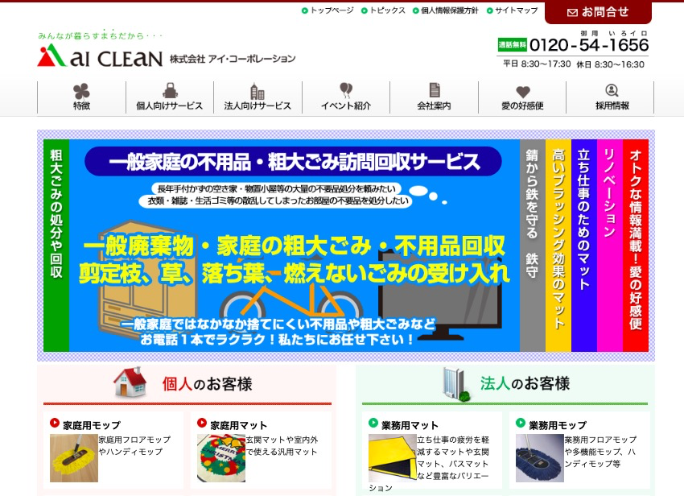Click the building icon for 法人向けサービス

[x=258, y=90]
